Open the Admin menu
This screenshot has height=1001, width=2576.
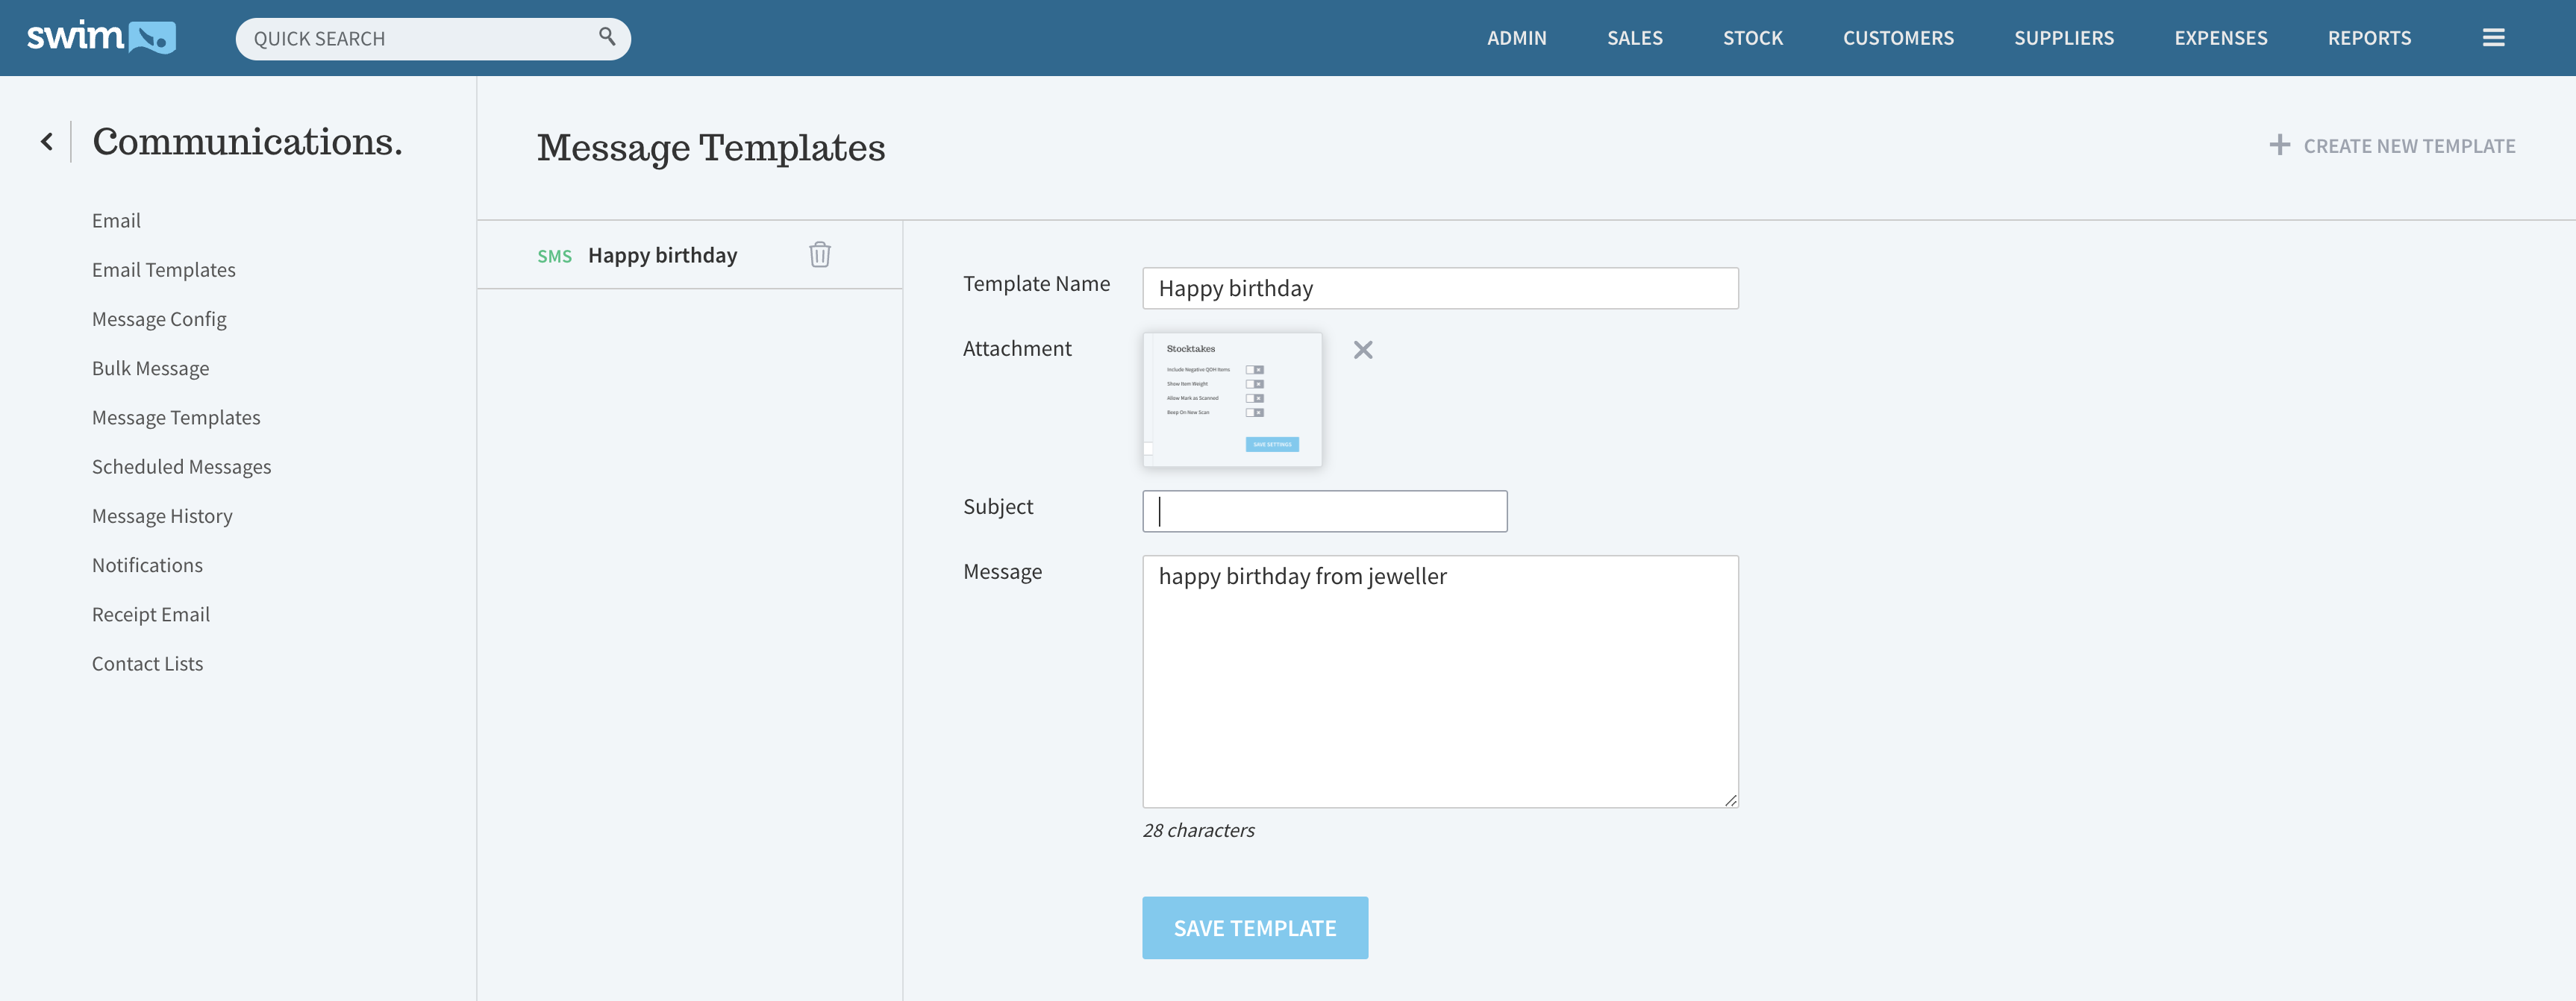click(1516, 38)
